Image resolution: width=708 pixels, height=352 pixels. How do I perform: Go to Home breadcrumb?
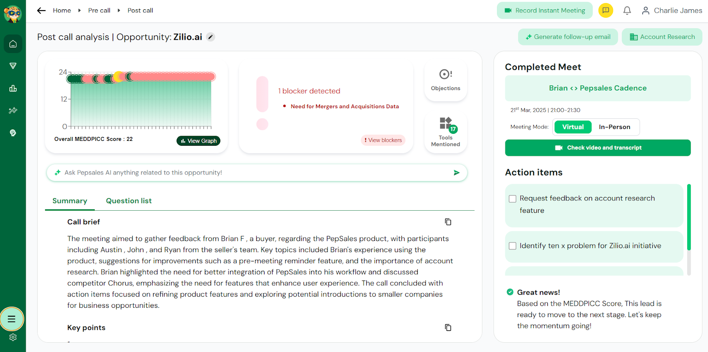(x=62, y=11)
